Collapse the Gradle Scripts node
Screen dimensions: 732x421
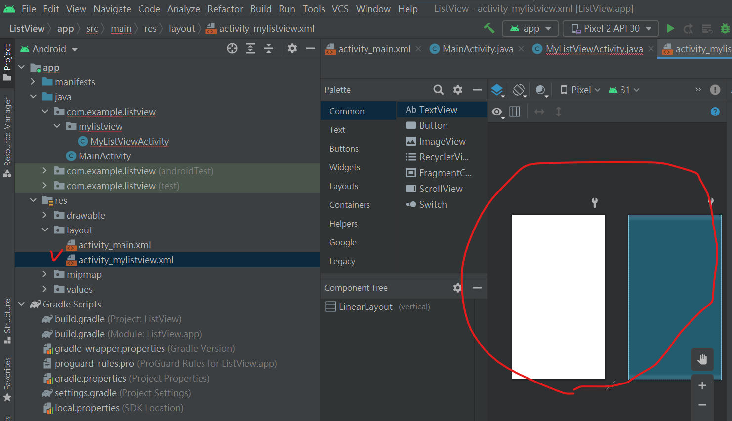point(21,304)
